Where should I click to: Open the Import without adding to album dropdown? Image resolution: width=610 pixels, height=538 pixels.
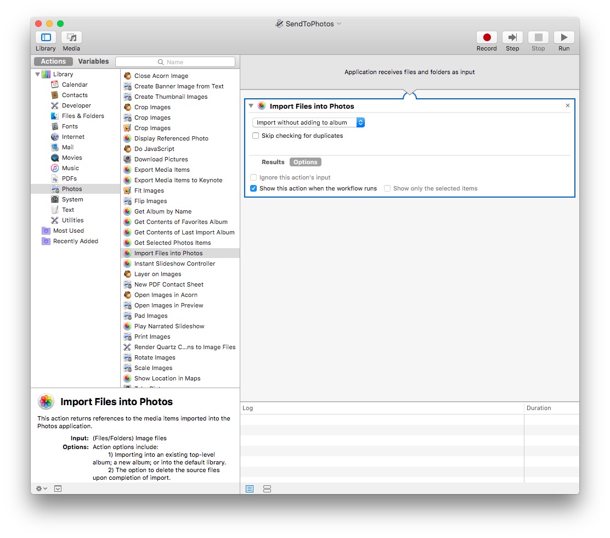[x=308, y=122]
